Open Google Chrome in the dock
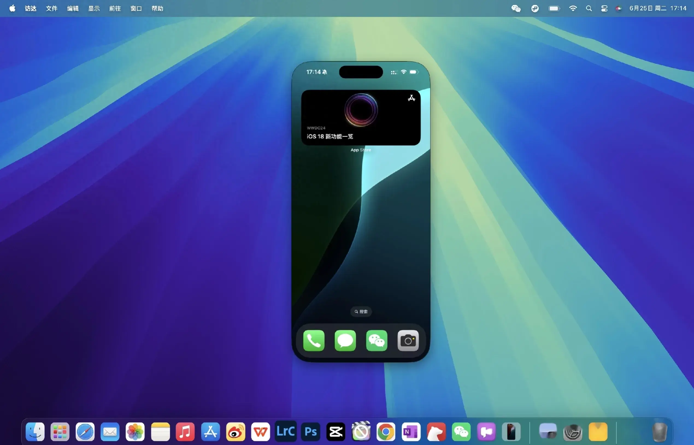Image resolution: width=694 pixels, height=445 pixels. (386, 432)
